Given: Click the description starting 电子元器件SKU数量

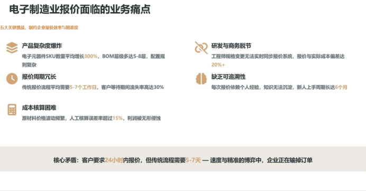Looking at the screenshot, I should coord(94,60).
